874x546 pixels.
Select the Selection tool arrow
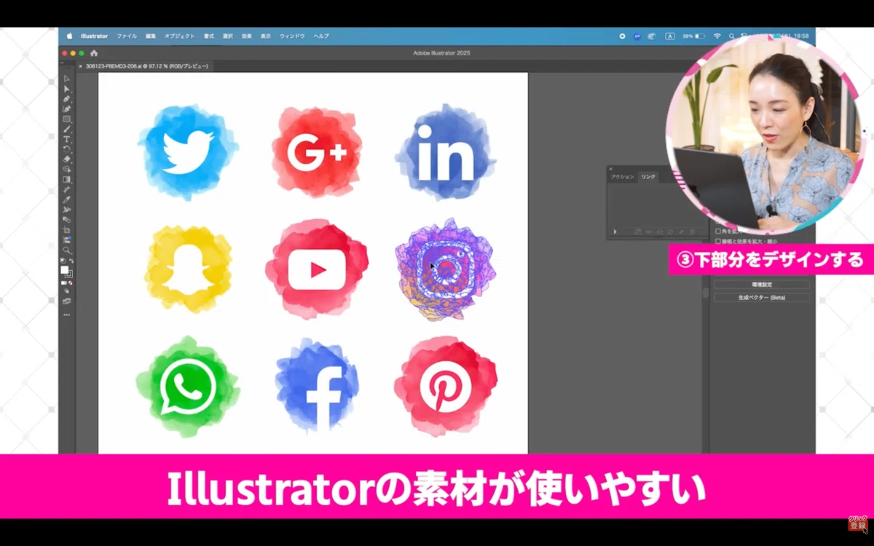point(67,78)
